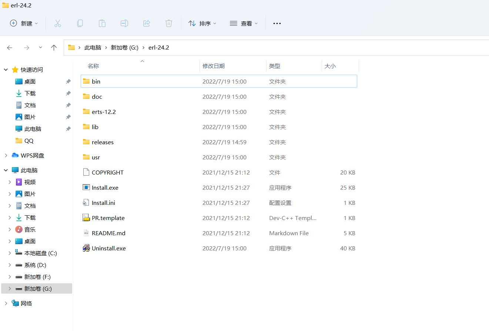The height and width of the screenshot is (331, 489).
Task: Select the doc folder icon
Action: [x=86, y=96]
